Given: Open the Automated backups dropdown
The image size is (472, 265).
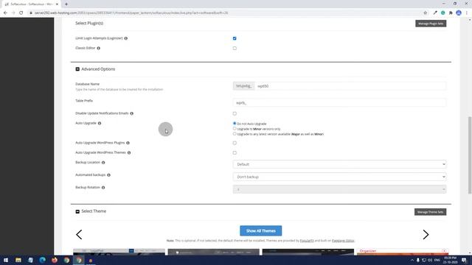Looking at the screenshot, I should tap(339, 177).
